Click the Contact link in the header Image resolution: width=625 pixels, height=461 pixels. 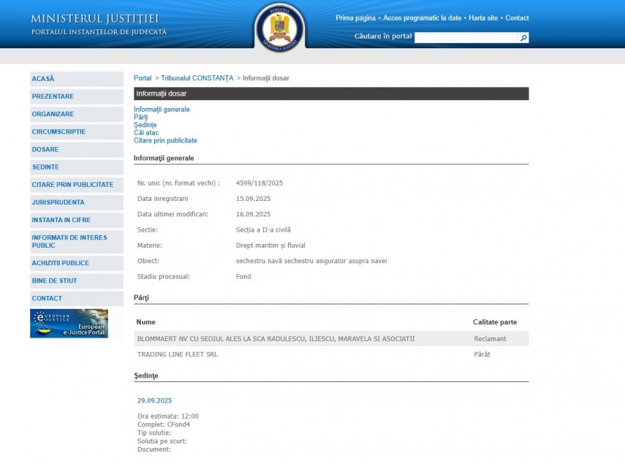pyautogui.click(x=517, y=18)
